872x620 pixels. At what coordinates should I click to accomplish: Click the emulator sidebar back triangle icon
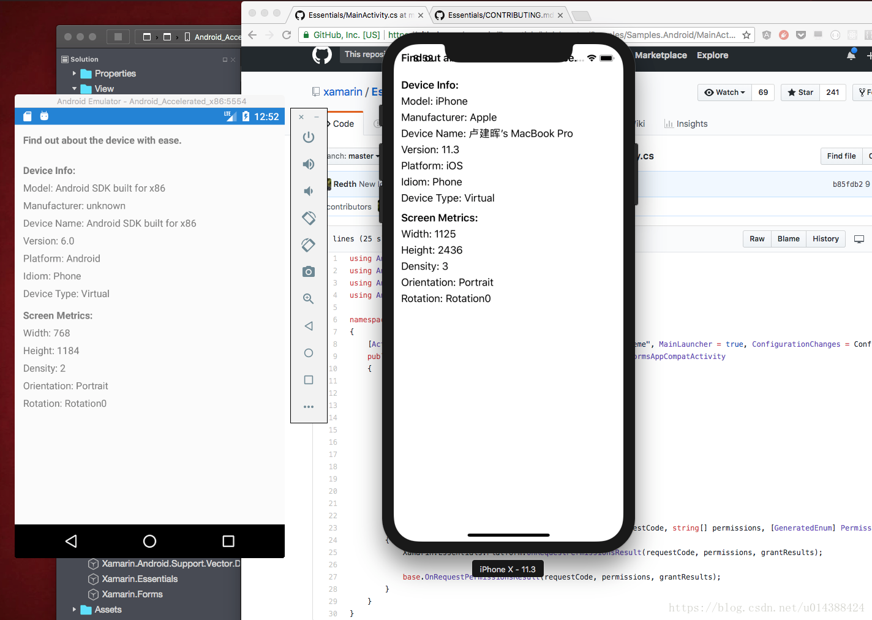point(309,326)
